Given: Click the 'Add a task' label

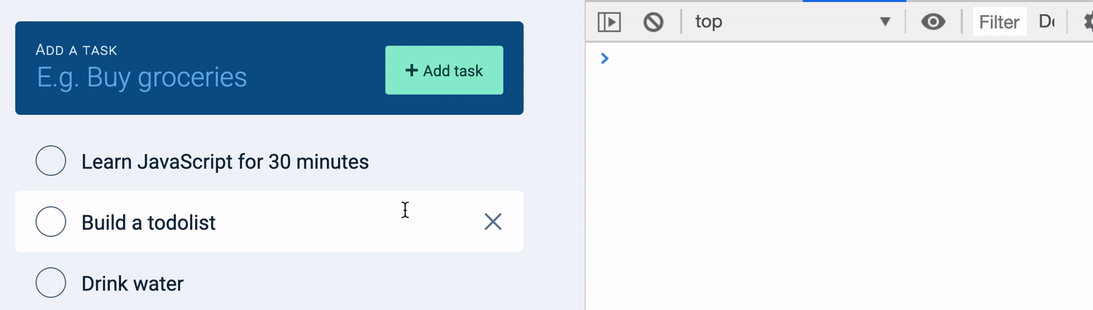Looking at the screenshot, I should pyautogui.click(x=77, y=50).
